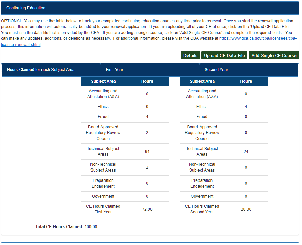Select First Year Fraud subject cell
Viewport: 302px width, 245px height.
[103, 117]
